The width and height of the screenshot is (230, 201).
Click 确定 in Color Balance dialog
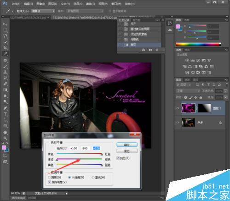pos(127,145)
